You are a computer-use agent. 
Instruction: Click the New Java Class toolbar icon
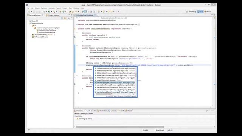(64, 12)
